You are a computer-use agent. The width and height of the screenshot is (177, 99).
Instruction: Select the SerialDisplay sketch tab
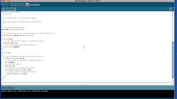click(9, 9)
